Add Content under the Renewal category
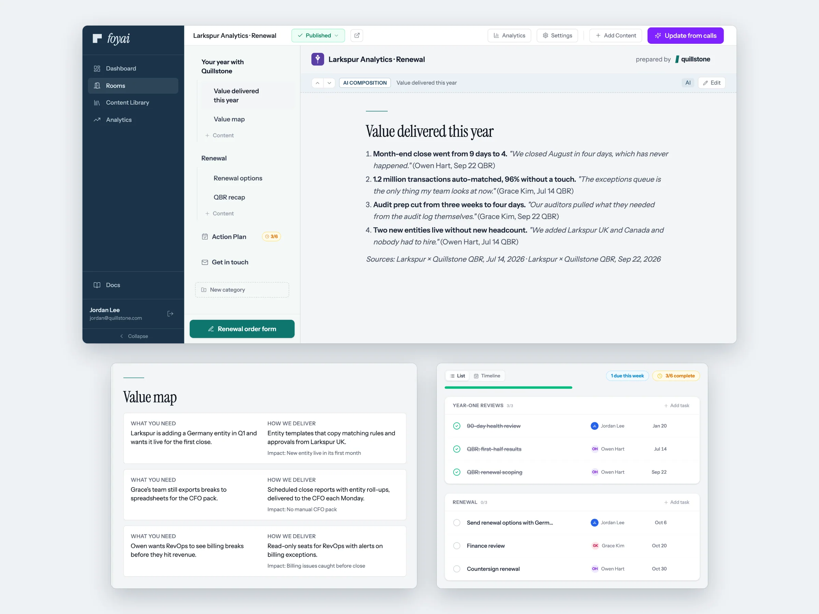Screen dimensions: 819x614 (219, 214)
